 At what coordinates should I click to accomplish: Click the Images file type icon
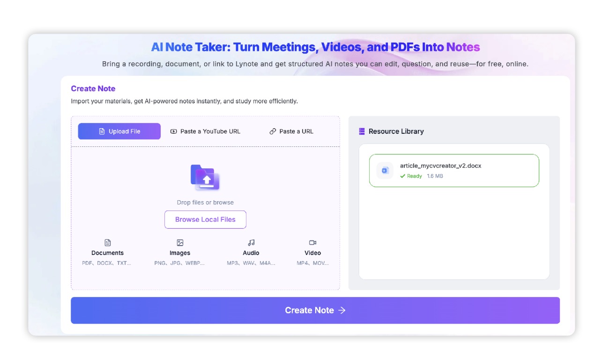pyautogui.click(x=180, y=243)
